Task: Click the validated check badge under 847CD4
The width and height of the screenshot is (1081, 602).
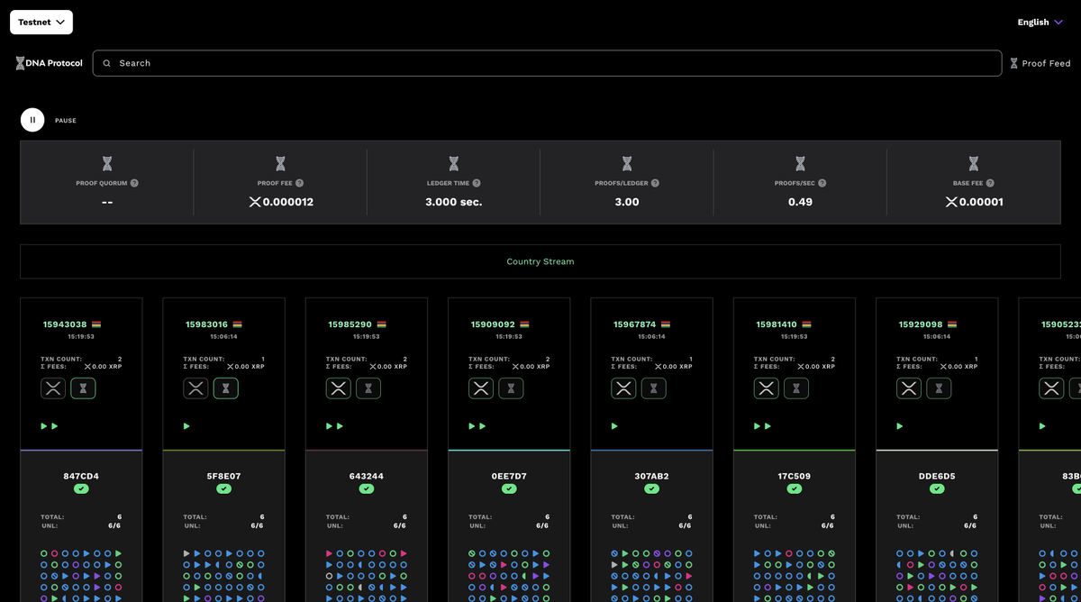Action: pyautogui.click(x=81, y=488)
